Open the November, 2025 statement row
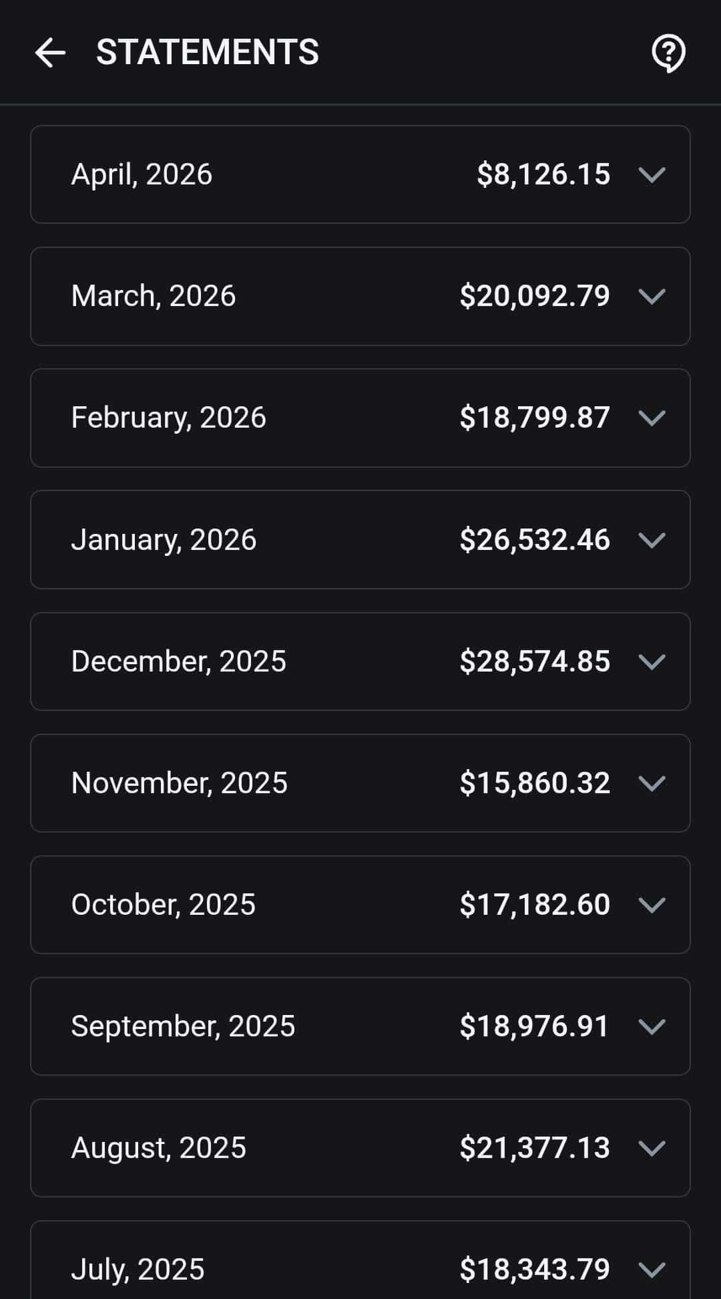This screenshot has height=1299, width=721. tap(334, 782)
